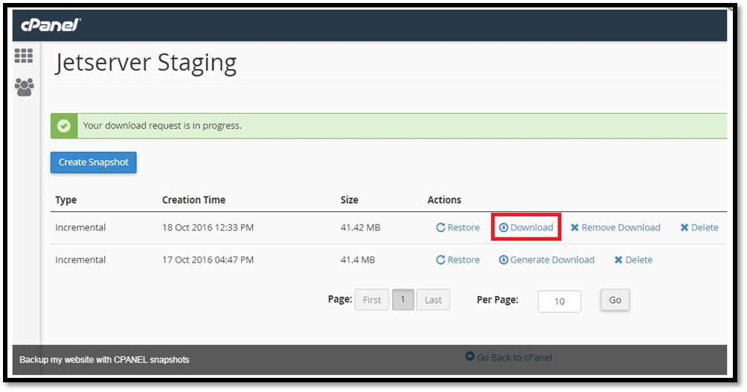Generate Download for 17 Oct snapshot

coord(547,260)
